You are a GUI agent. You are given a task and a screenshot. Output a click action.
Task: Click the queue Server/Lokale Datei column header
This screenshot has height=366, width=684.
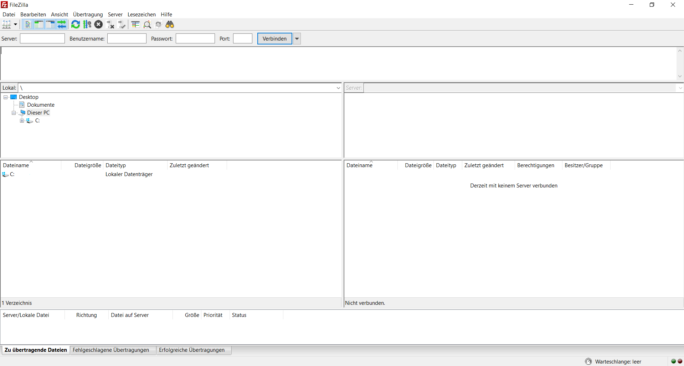[x=33, y=315]
